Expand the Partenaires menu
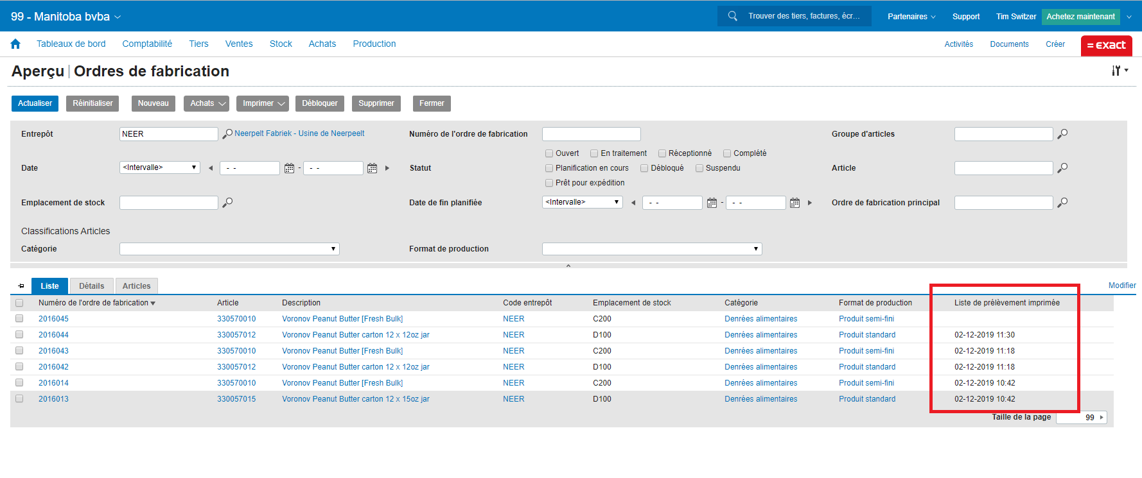Screen dimensions: 1142x478 point(911,17)
